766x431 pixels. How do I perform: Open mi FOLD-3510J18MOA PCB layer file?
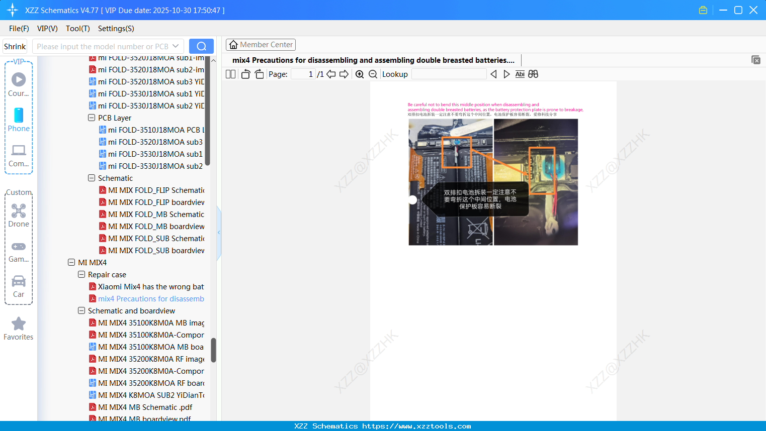pyautogui.click(x=151, y=130)
